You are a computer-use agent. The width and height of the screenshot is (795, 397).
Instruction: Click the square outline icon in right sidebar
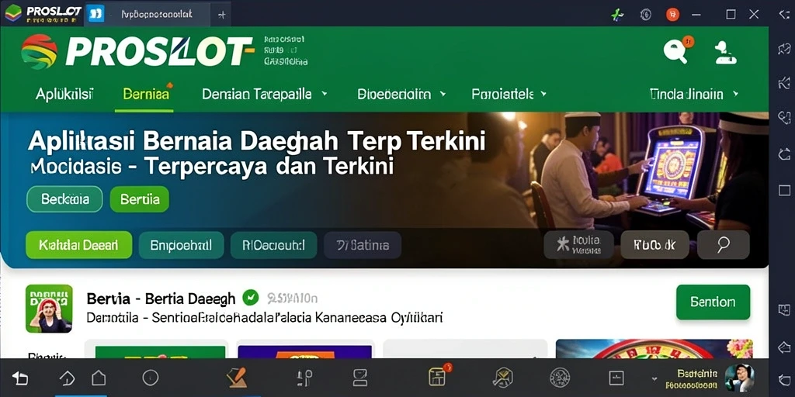[784, 191]
